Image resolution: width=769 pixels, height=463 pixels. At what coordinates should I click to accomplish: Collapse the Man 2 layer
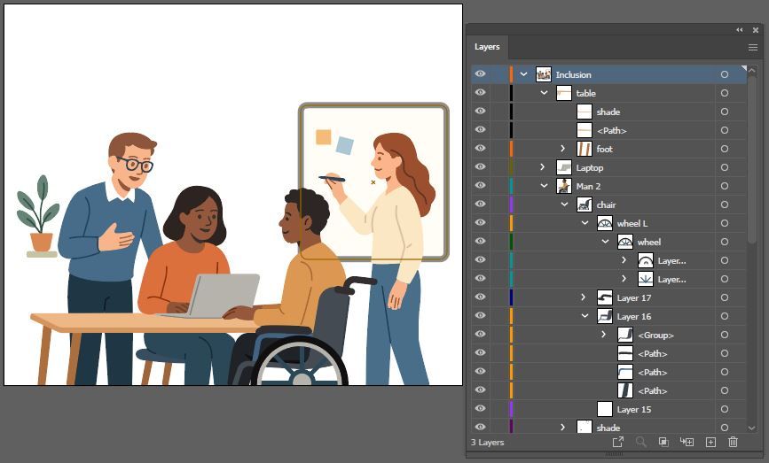544,186
